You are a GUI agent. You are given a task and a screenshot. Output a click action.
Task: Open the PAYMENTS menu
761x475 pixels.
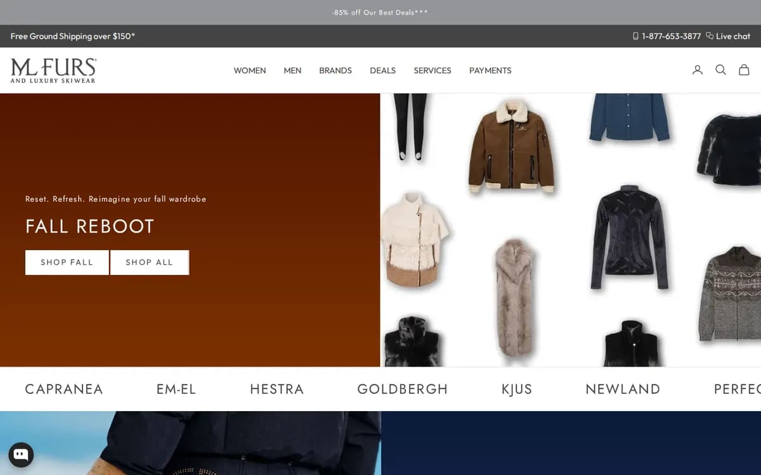coord(490,70)
